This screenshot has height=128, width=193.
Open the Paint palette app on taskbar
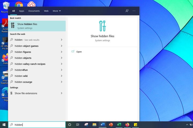tap(86, 125)
